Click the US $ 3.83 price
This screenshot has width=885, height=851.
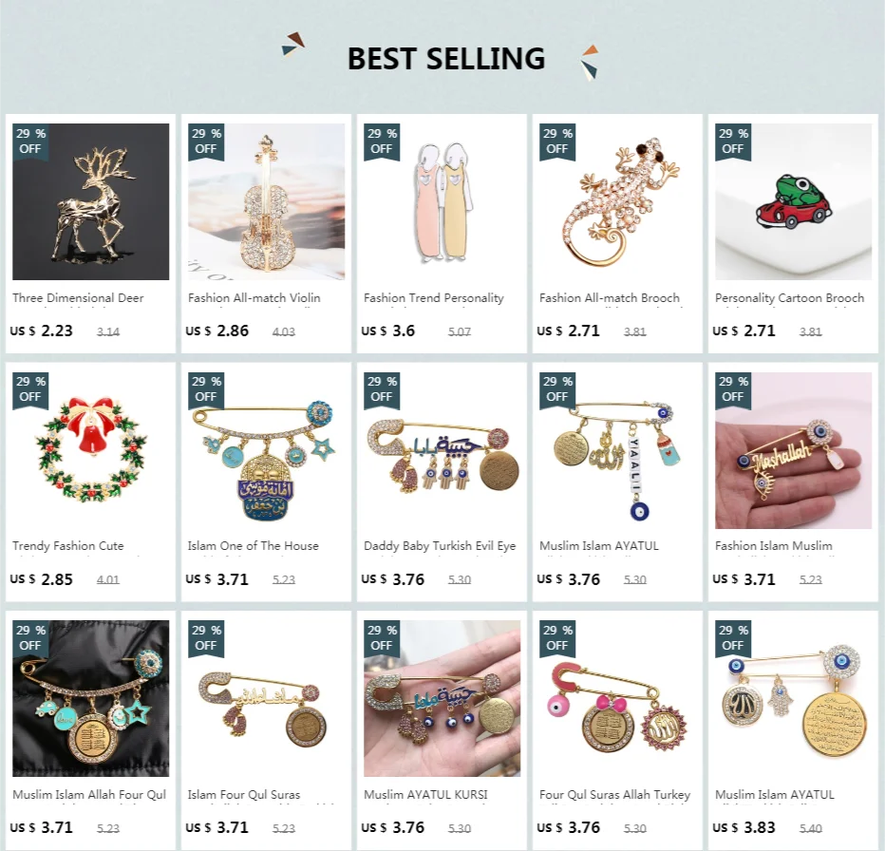point(744,828)
